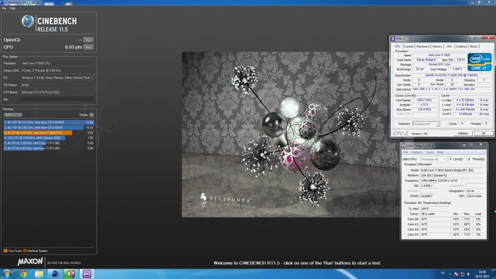
Task: Open the network tray icon
Action: tap(463, 274)
